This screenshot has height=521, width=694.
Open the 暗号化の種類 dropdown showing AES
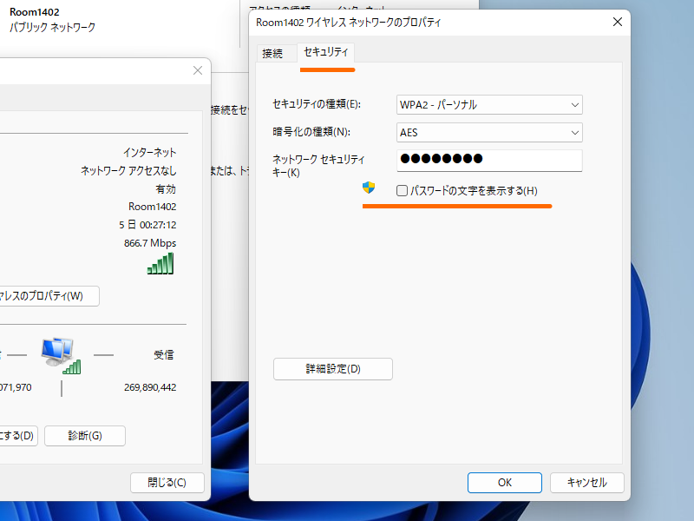tap(489, 133)
